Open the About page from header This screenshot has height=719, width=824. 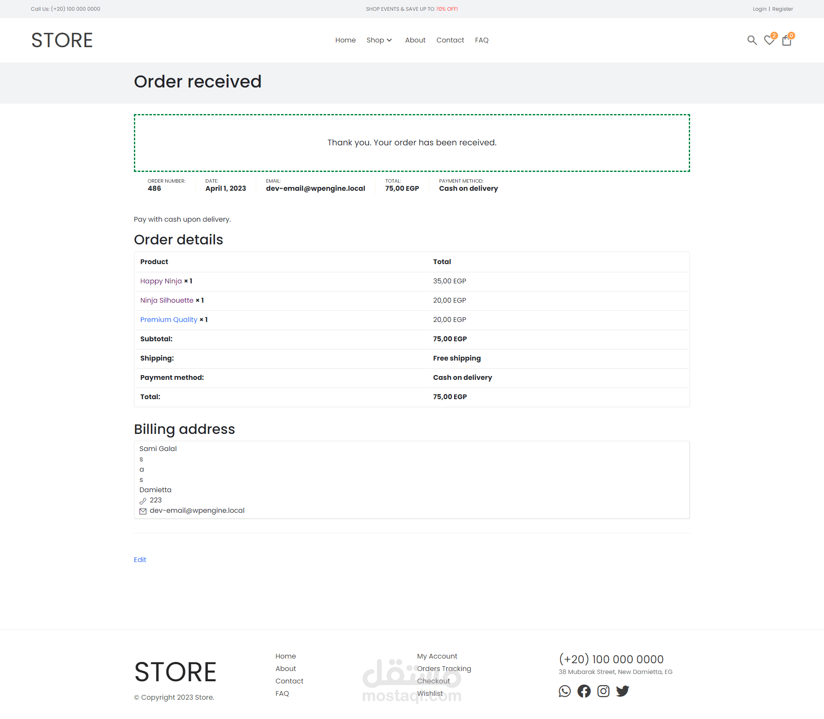pyautogui.click(x=415, y=40)
